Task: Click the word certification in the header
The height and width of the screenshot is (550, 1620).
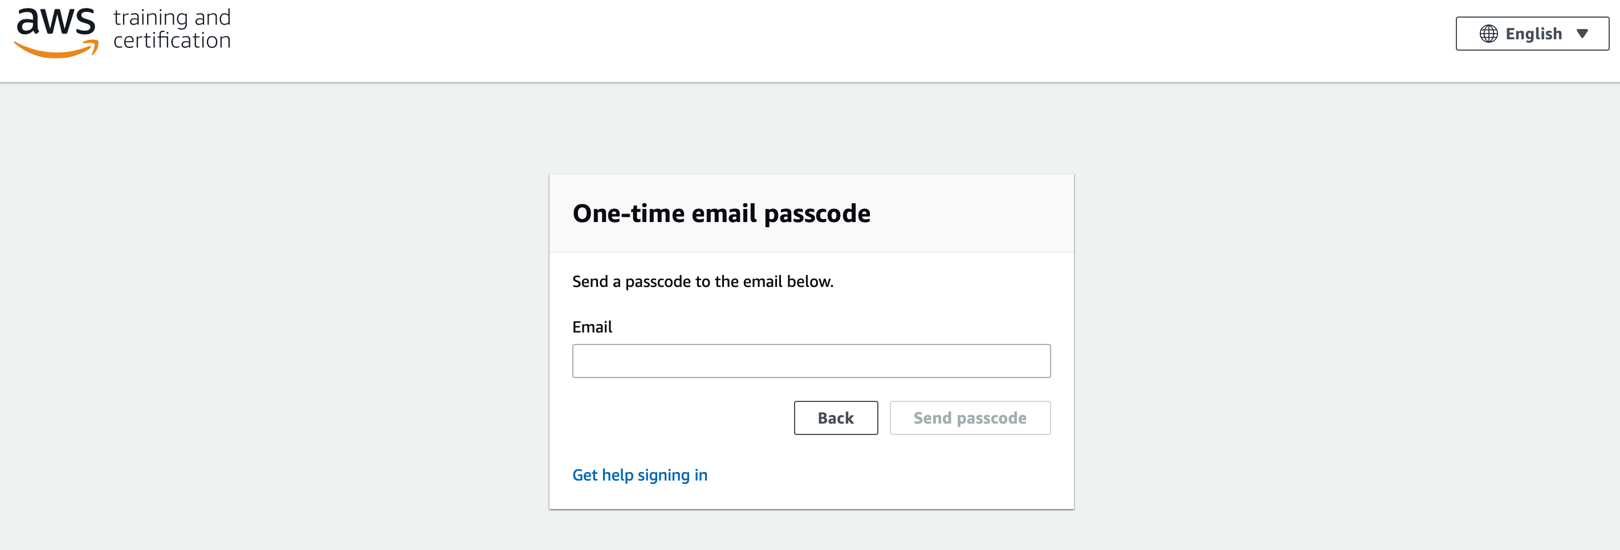Action: (172, 41)
